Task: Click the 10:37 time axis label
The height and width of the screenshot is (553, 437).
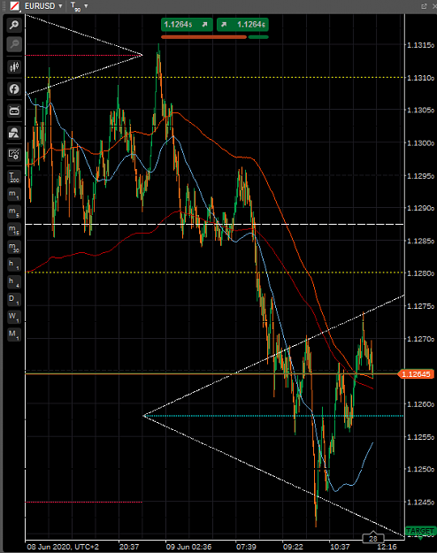Action: (340, 547)
